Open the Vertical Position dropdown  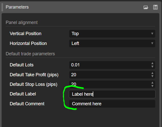coord(112,34)
